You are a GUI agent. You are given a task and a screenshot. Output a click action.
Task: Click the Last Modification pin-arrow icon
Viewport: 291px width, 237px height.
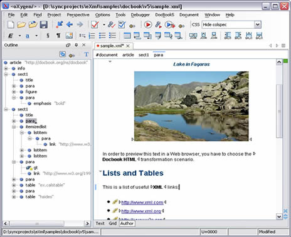pyautogui.click(x=60, y=24)
